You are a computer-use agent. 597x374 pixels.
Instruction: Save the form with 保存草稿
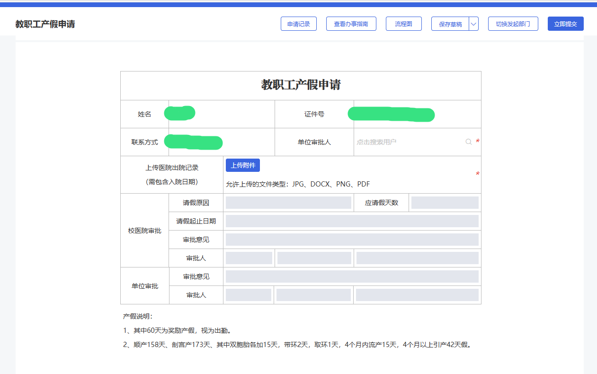pyautogui.click(x=450, y=24)
